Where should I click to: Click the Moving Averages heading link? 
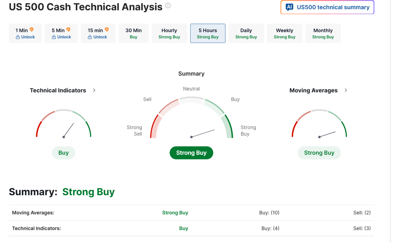click(x=313, y=90)
